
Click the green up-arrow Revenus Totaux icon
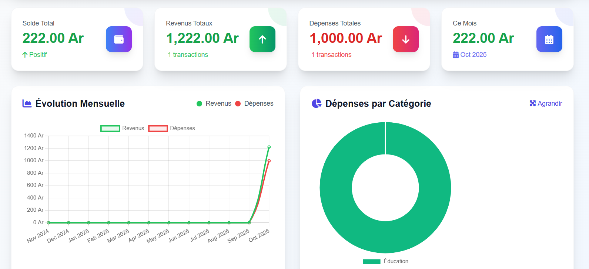click(262, 39)
